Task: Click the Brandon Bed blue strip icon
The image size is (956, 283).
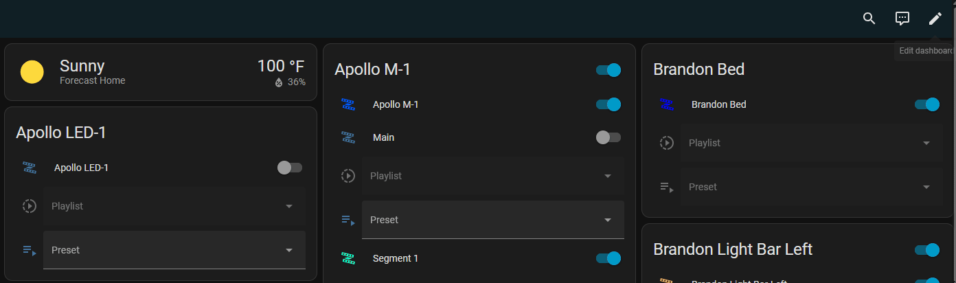Action: (x=667, y=104)
